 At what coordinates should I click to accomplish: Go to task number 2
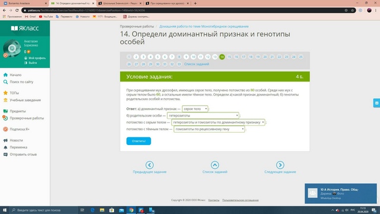(136, 57)
